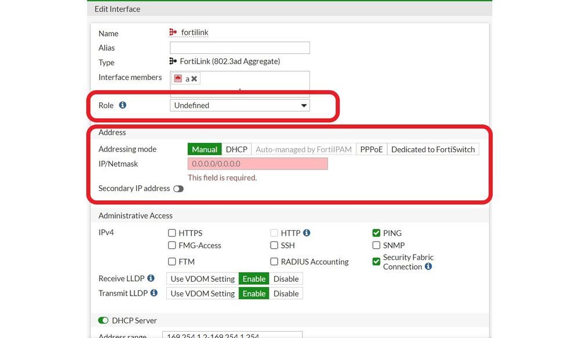Click the 'FortiLink (802.3ad Aggregate)' type text
Viewport: 579px width, 338px height.
click(230, 61)
